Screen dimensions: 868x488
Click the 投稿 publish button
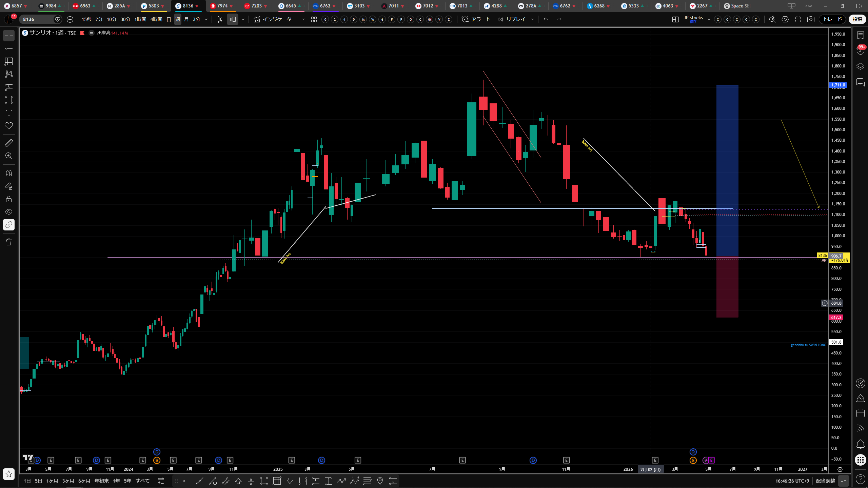(857, 19)
